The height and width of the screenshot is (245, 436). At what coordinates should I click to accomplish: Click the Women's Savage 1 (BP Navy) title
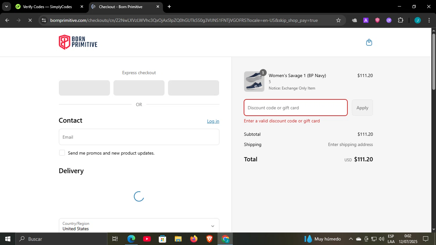click(x=297, y=76)
